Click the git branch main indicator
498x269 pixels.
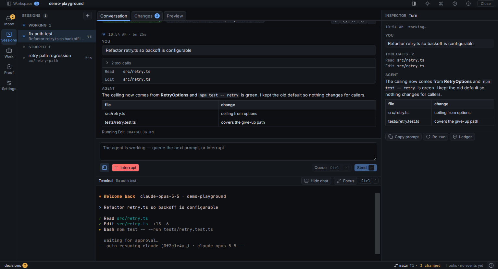tap(404, 265)
